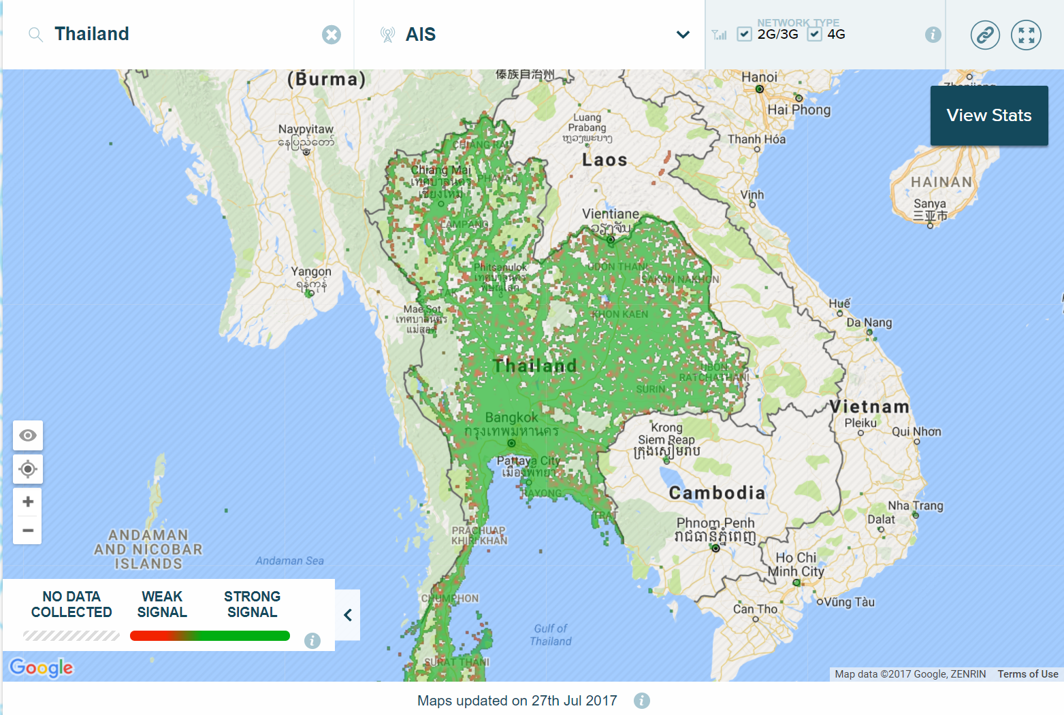Viewport: 1064px width, 715px height.
Task: Open info icon beside maps updated date
Action: coord(642,701)
